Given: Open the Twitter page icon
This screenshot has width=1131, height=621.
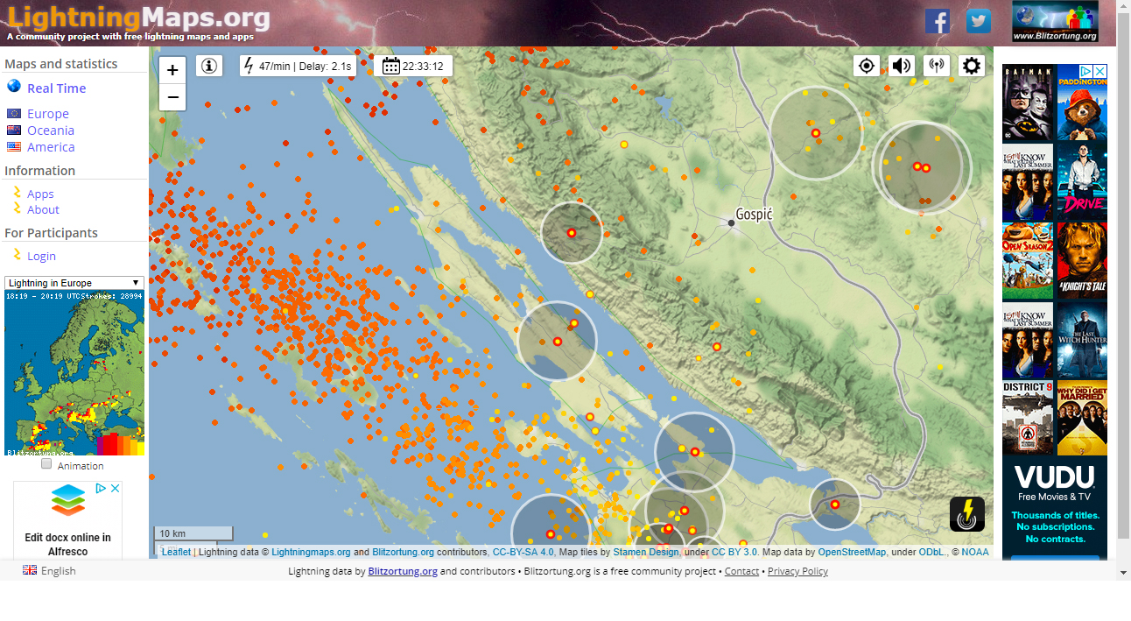Looking at the screenshot, I should (x=978, y=21).
